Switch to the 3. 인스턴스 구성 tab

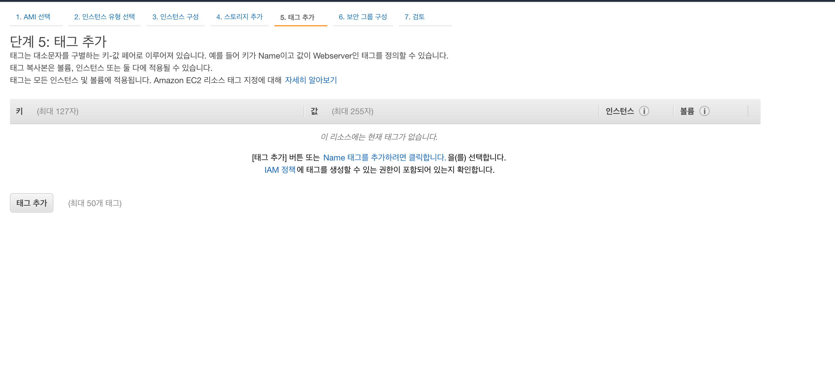(175, 17)
